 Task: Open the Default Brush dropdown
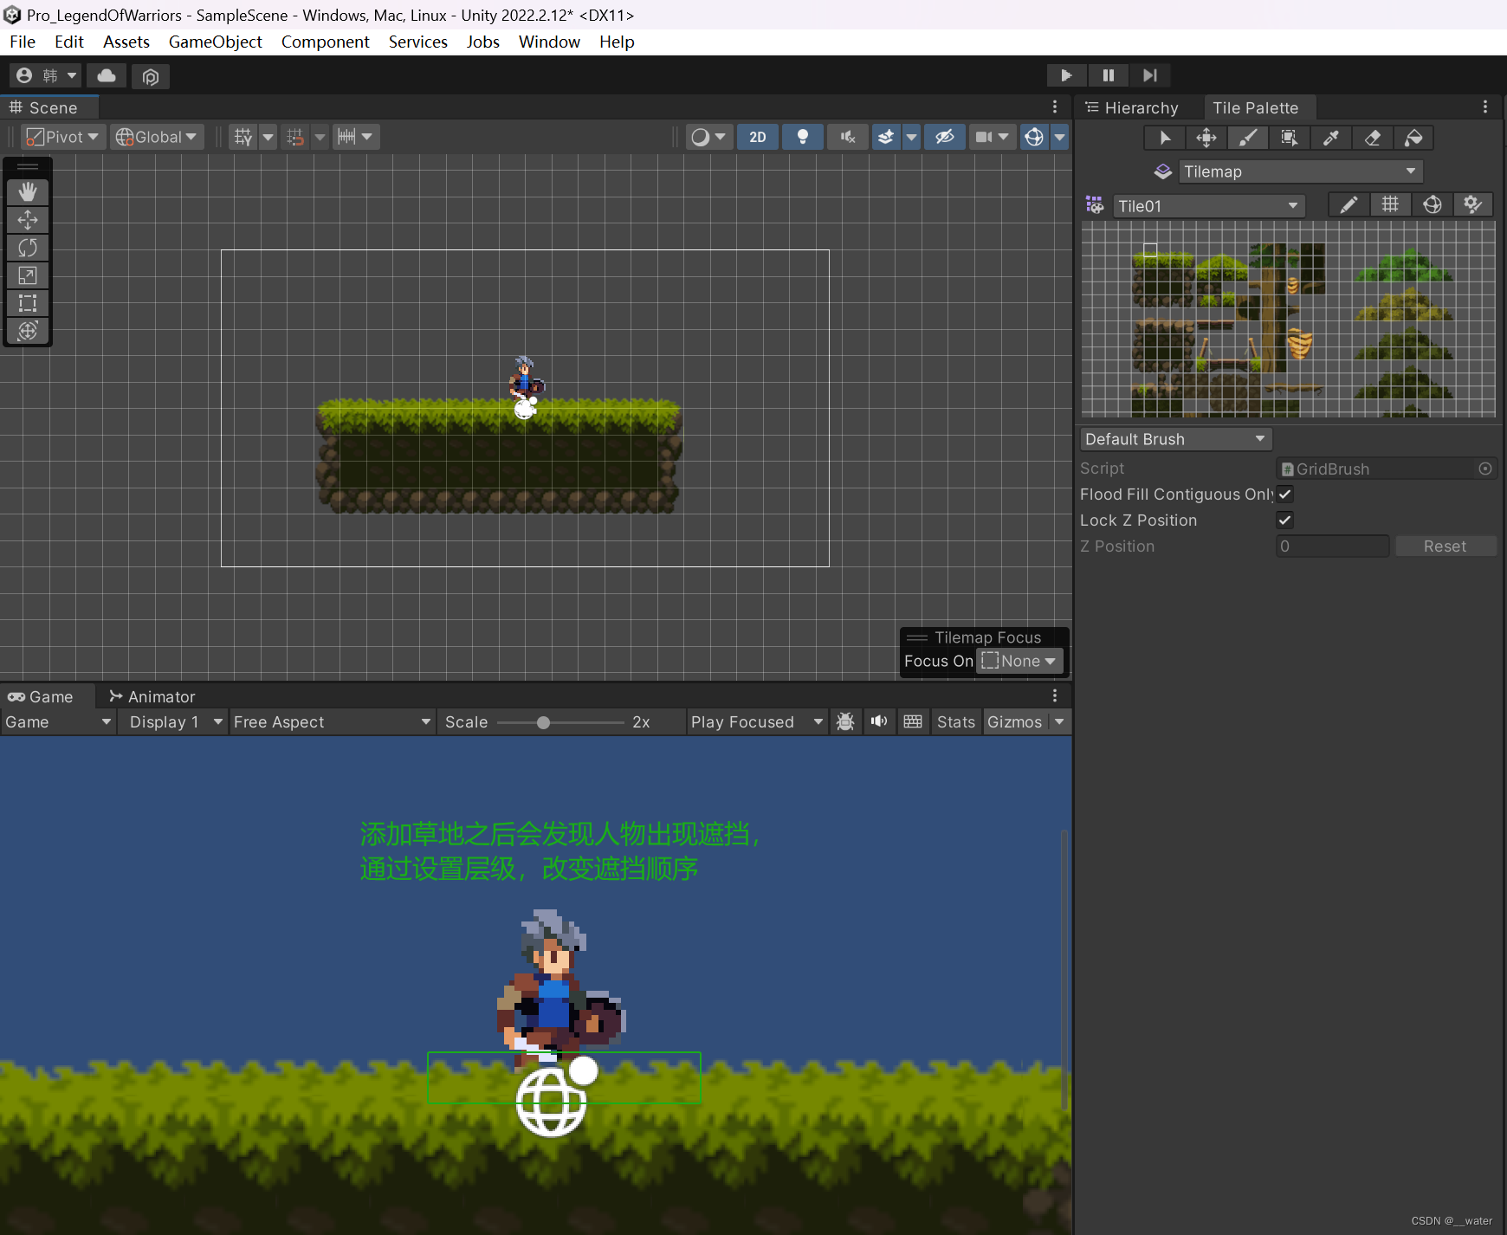(1175, 439)
